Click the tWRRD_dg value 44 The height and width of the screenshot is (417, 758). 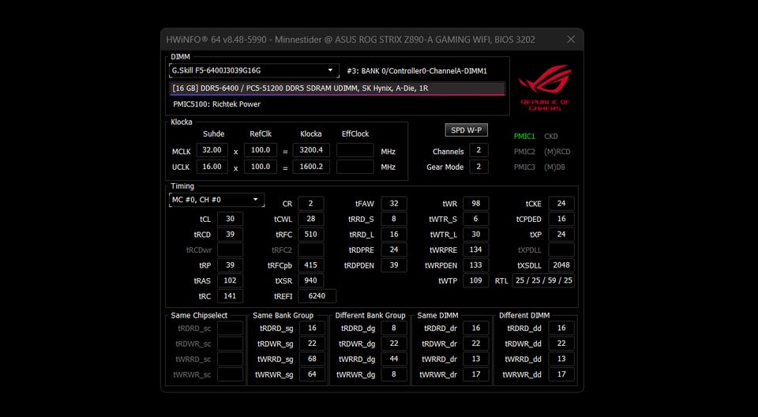click(x=394, y=359)
